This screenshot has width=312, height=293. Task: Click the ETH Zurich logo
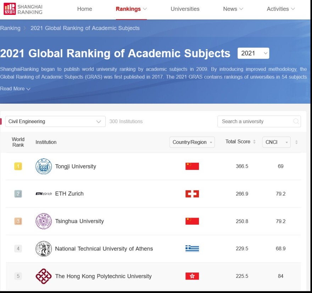tap(44, 194)
